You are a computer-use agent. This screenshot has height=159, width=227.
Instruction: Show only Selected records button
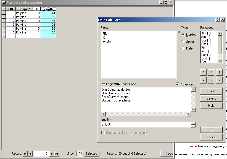click(x=91, y=153)
